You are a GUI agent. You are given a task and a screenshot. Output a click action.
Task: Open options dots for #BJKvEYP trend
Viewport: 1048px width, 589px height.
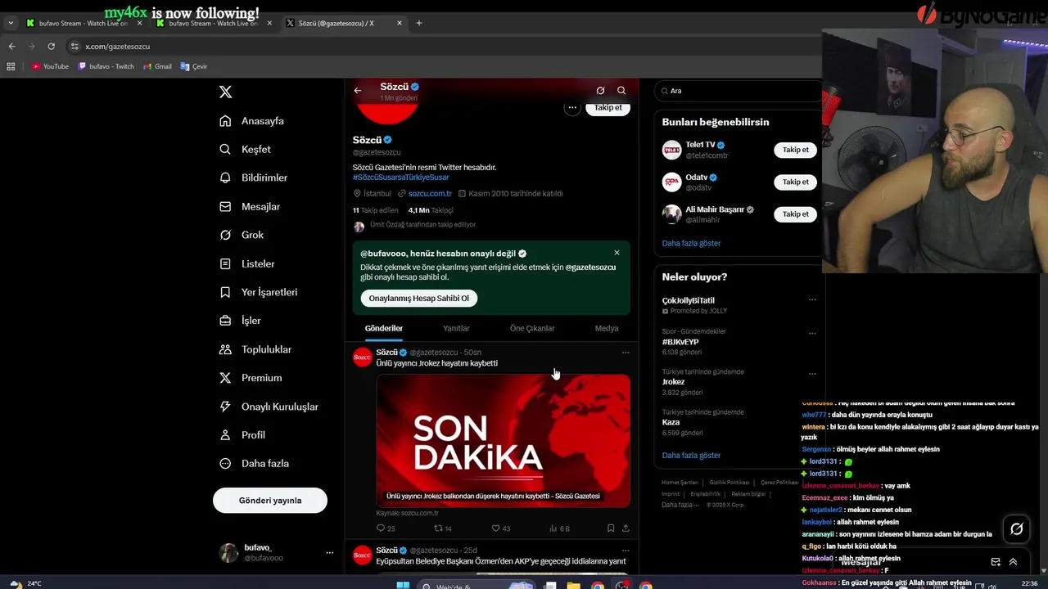coord(812,334)
